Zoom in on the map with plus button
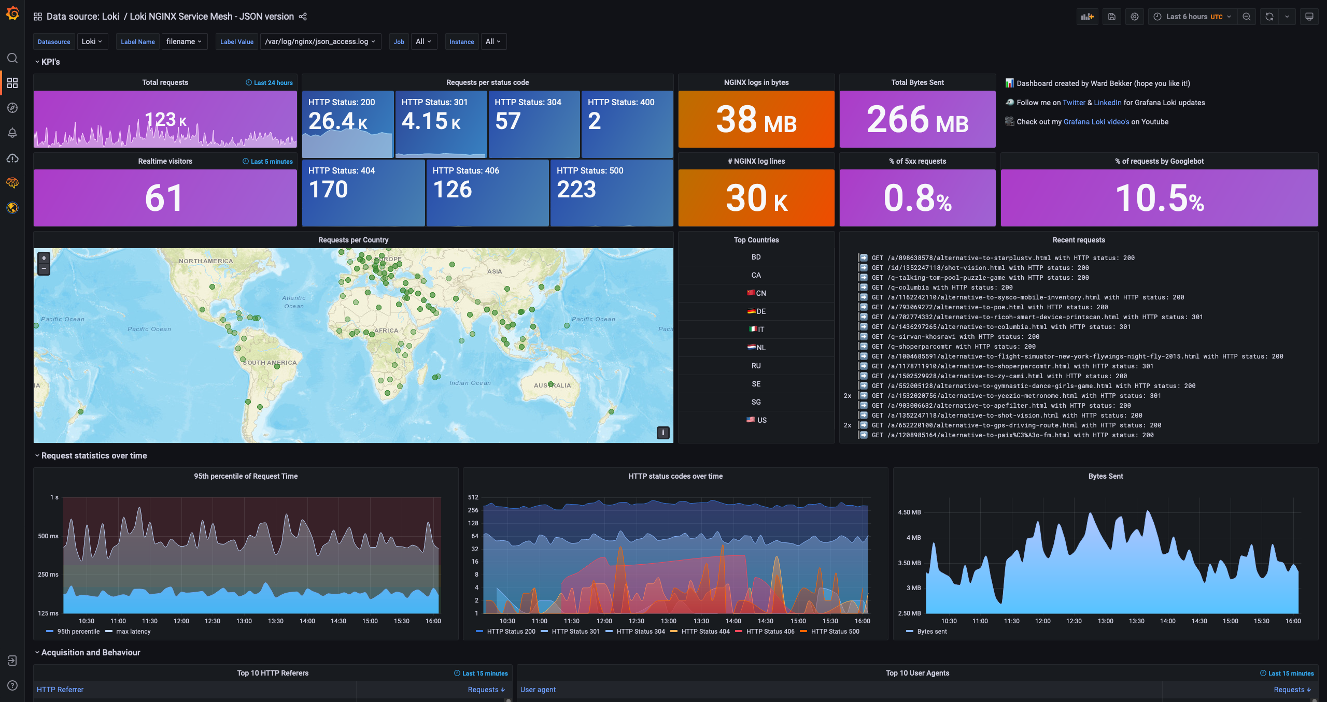Viewport: 1327px width, 702px height. [44, 258]
